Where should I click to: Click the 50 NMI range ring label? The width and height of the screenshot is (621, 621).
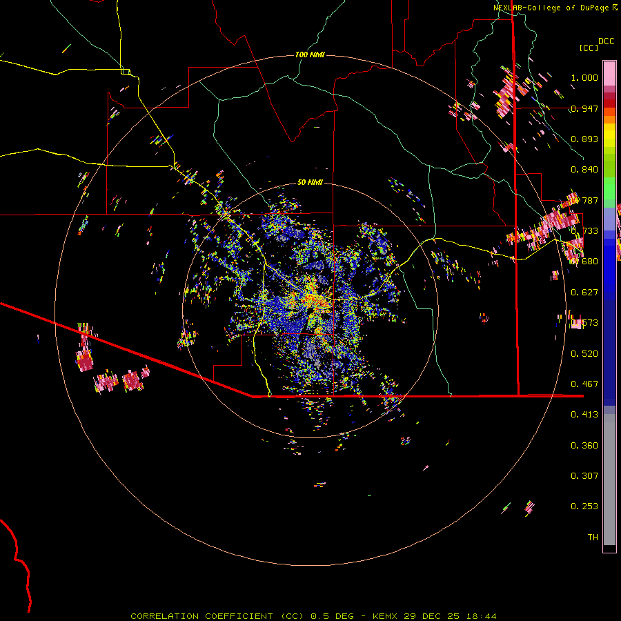coord(310,183)
